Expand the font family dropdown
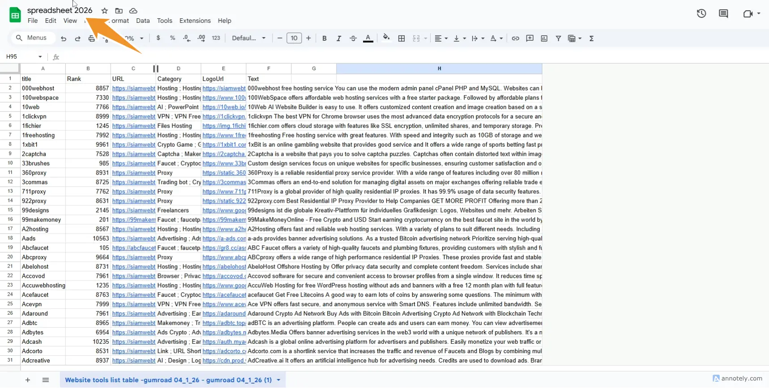The height and width of the screenshot is (388, 769). (249, 38)
